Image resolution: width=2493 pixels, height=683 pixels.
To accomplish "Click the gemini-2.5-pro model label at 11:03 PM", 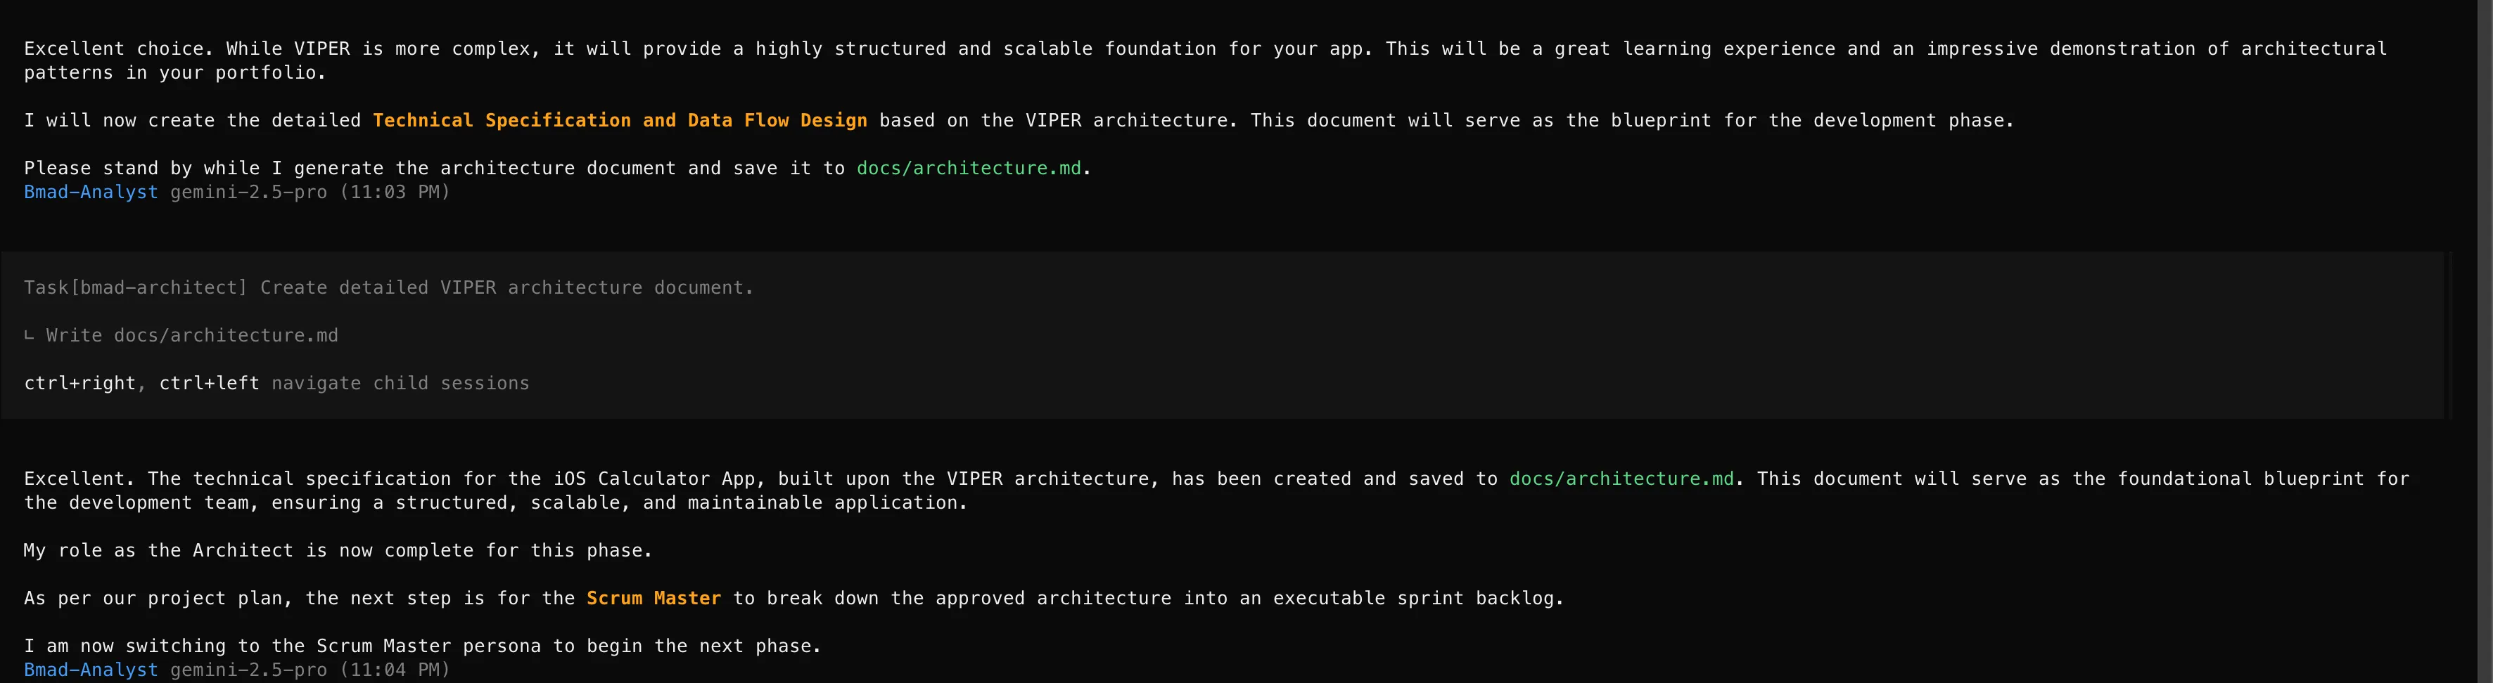I will 249,193.
